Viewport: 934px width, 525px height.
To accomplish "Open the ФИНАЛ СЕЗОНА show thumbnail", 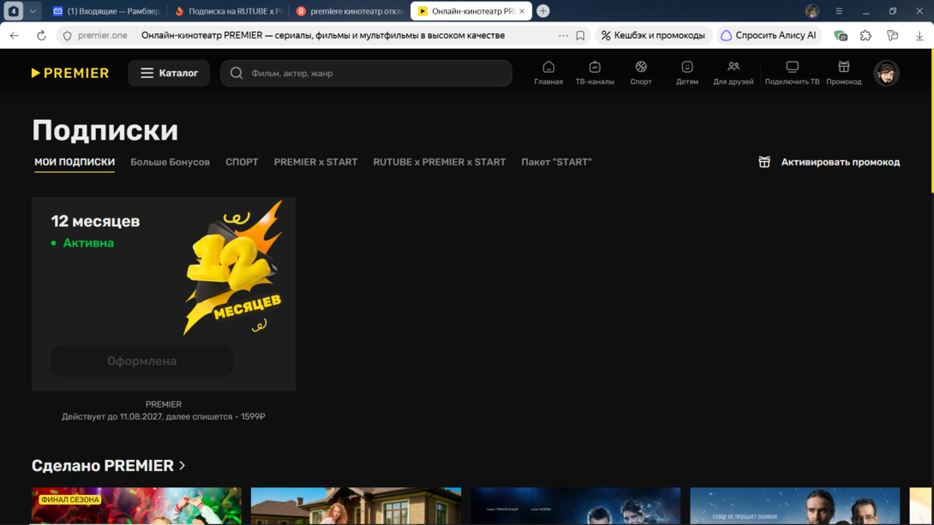I will (x=136, y=506).
